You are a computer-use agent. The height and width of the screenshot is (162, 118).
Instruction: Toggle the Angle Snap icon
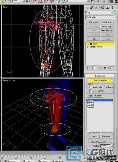[40, 1]
